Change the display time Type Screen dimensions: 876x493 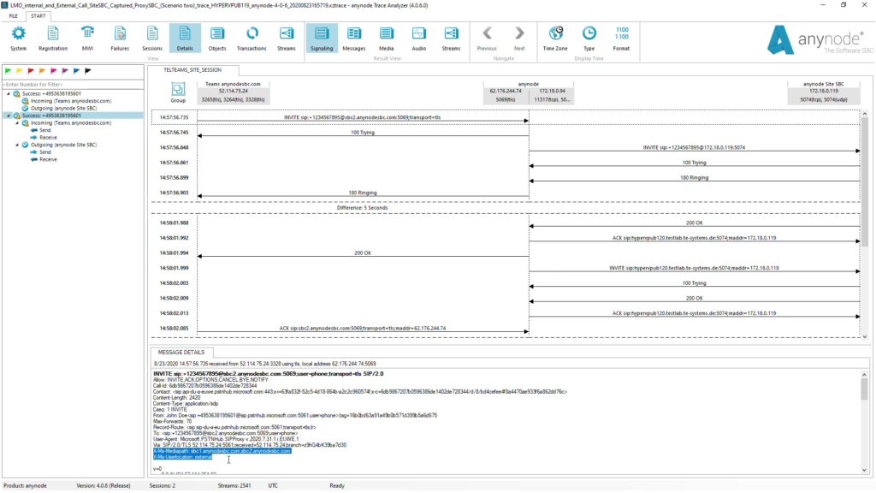point(589,39)
